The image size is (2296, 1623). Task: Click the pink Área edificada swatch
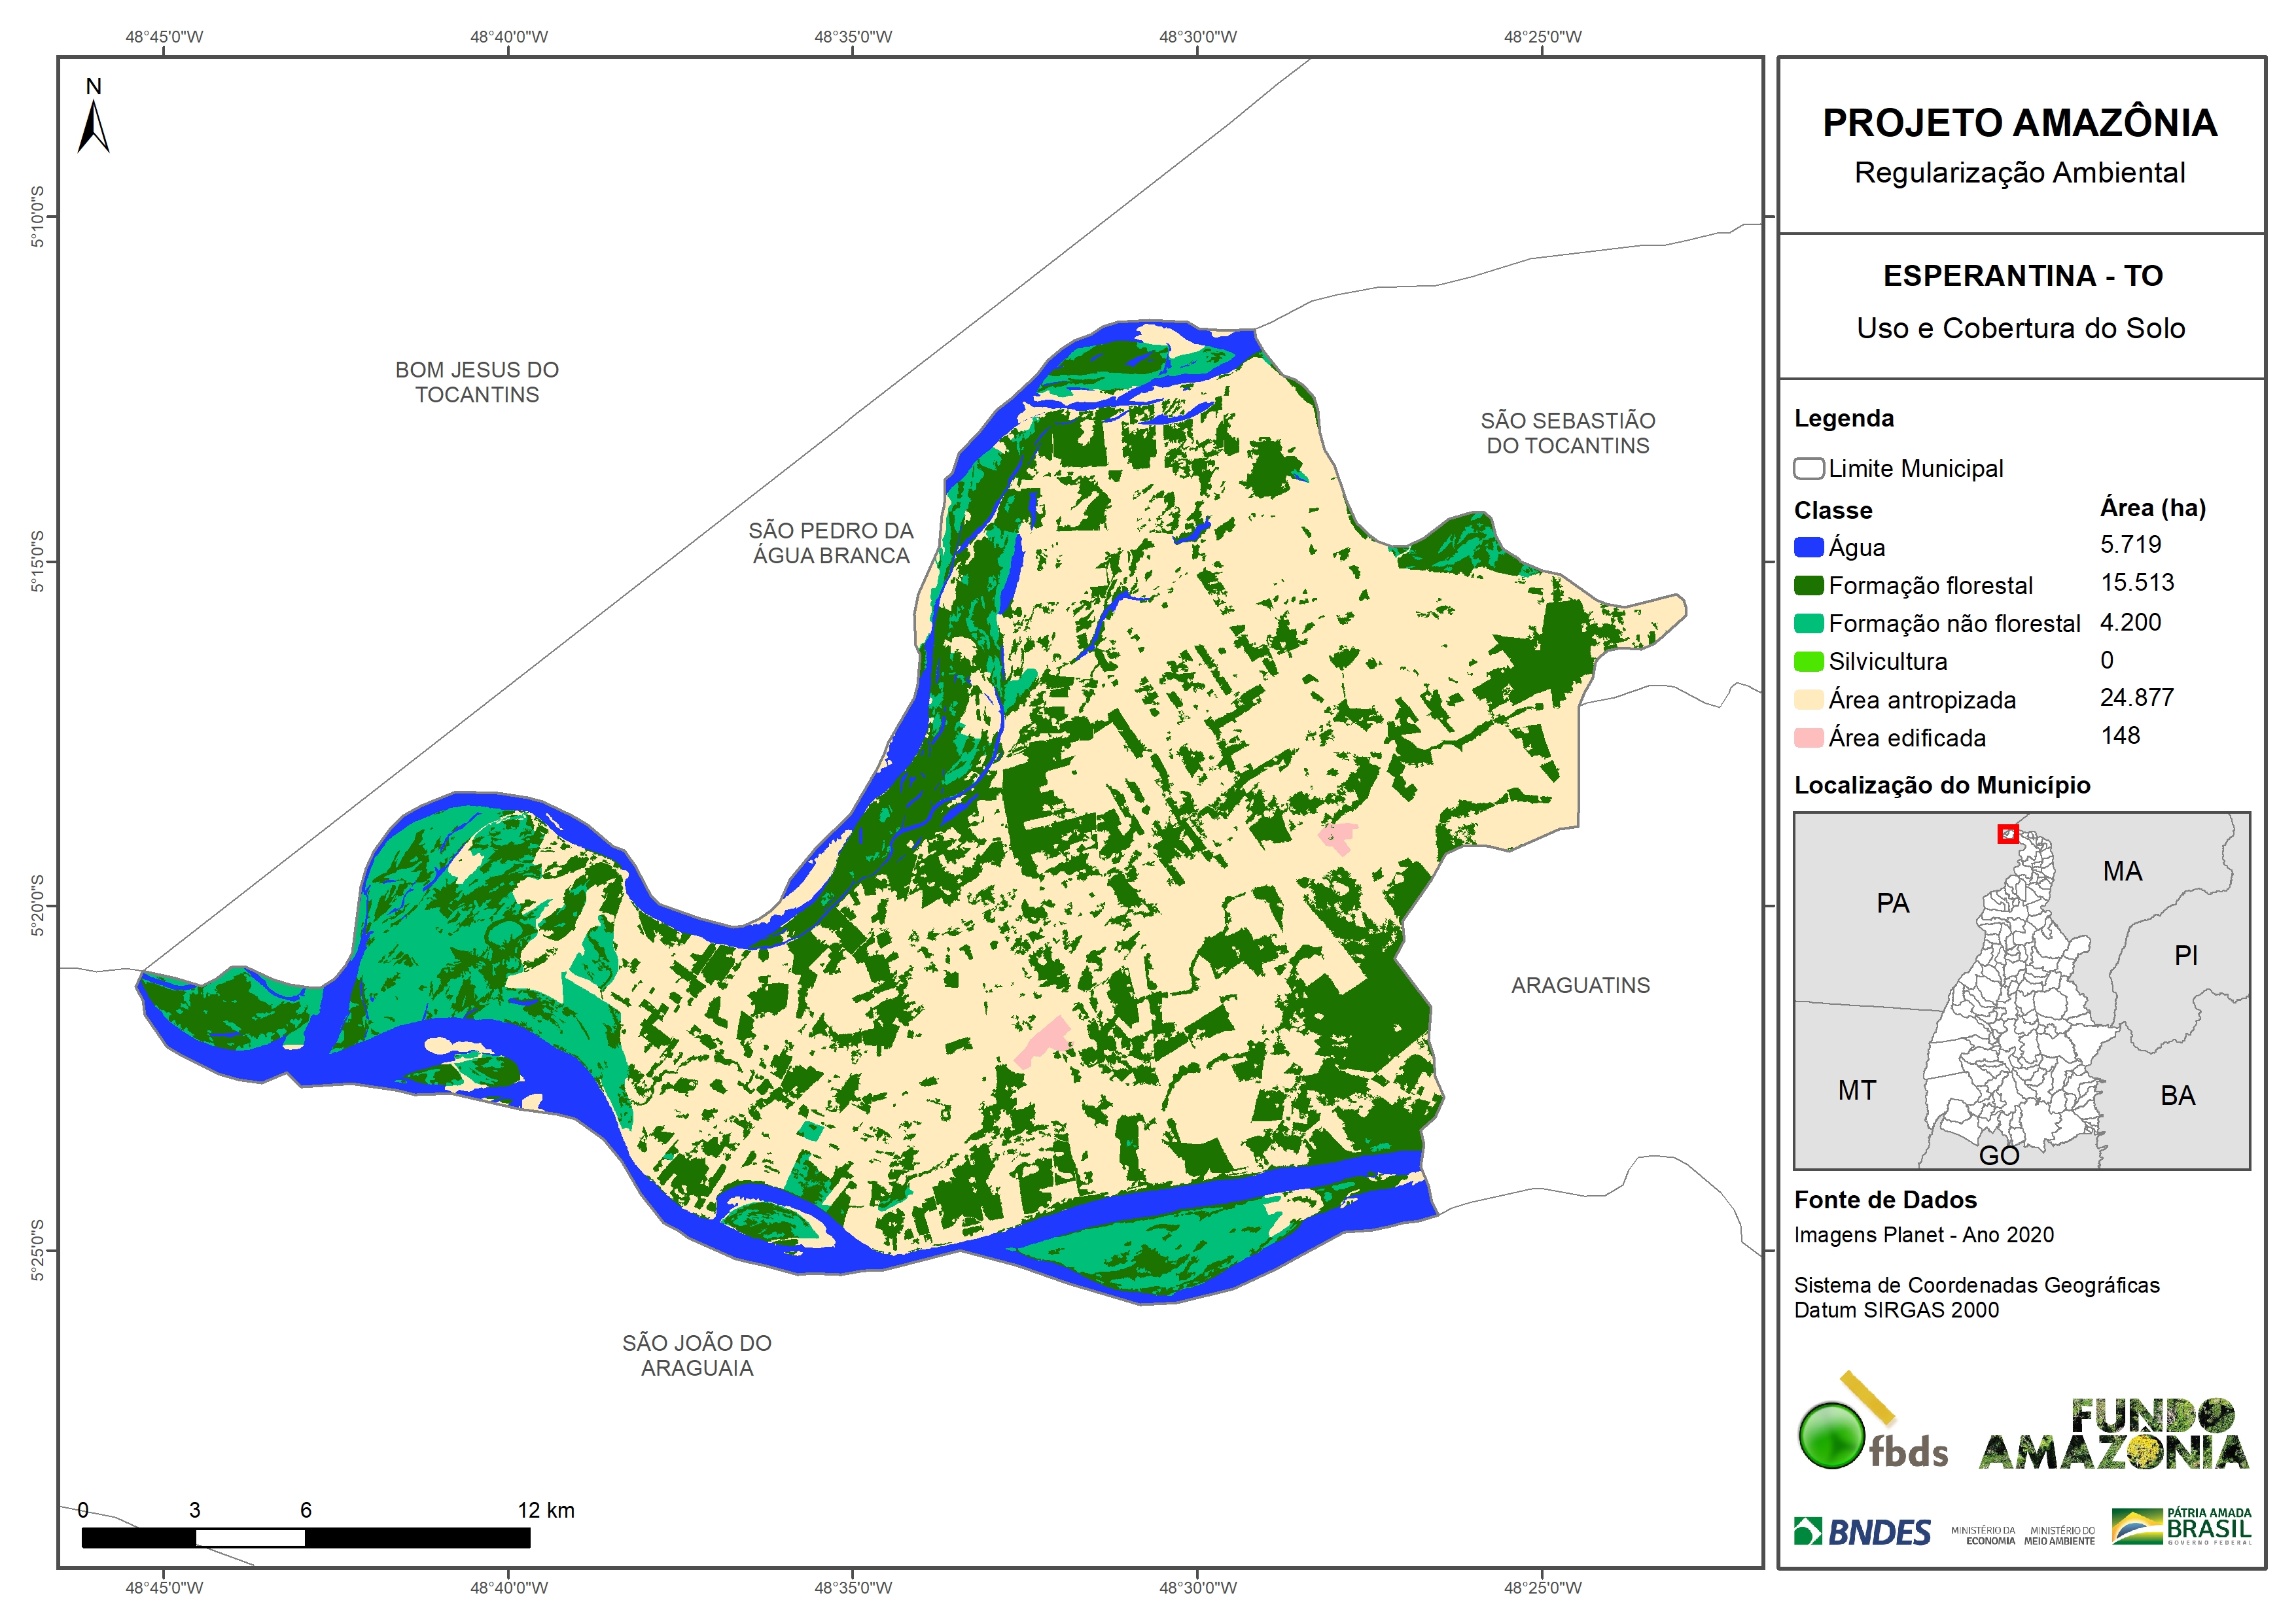tap(1808, 738)
